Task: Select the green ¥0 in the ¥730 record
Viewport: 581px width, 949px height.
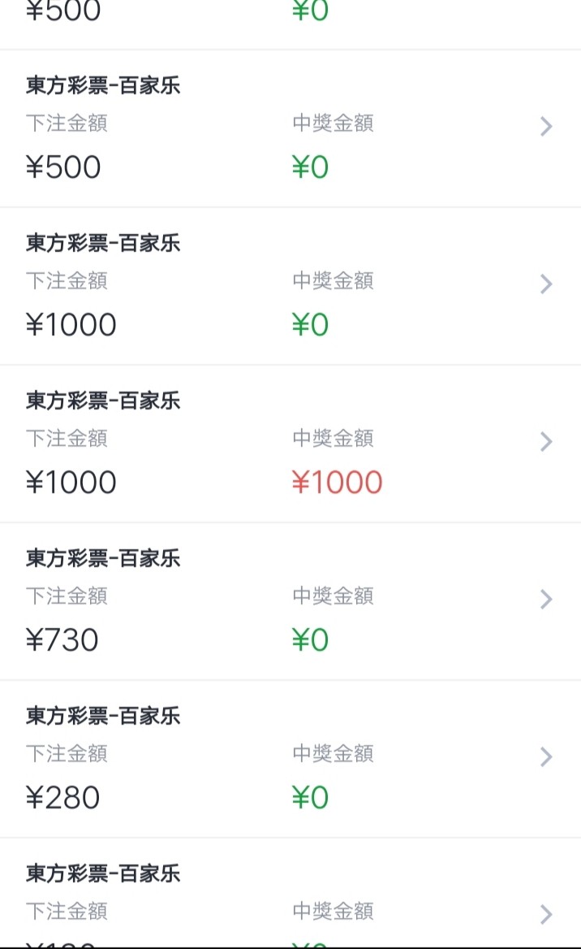Action: coord(310,640)
